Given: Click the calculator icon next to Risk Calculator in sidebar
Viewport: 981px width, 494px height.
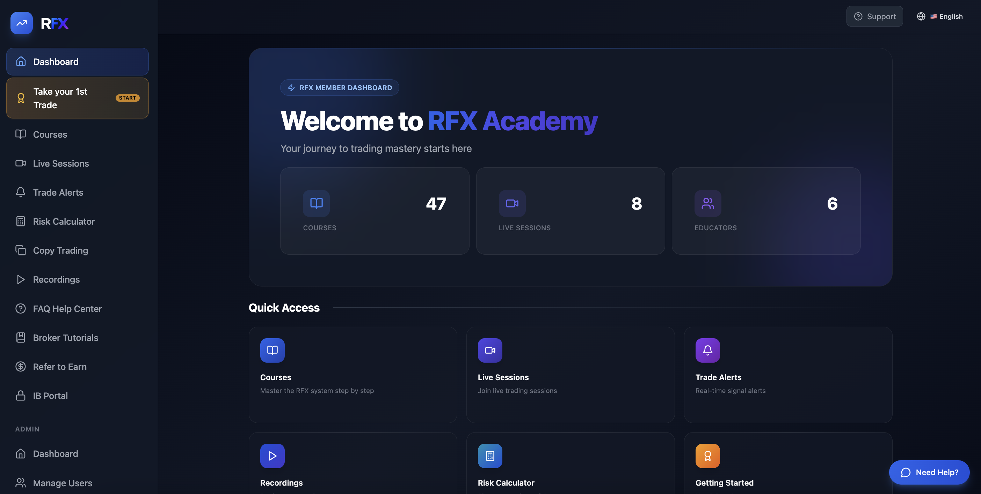Looking at the screenshot, I should [21, 221].
